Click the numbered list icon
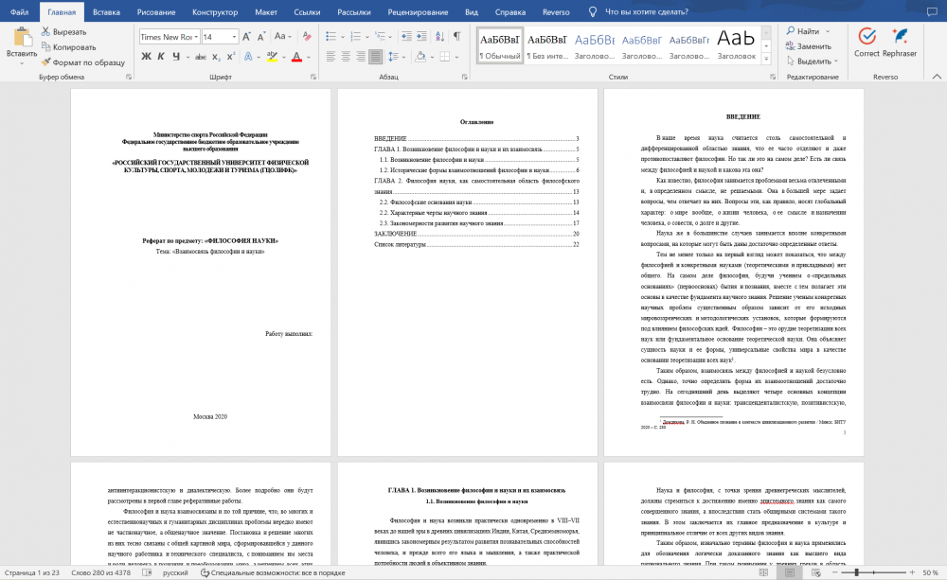 tap(356, 37)
